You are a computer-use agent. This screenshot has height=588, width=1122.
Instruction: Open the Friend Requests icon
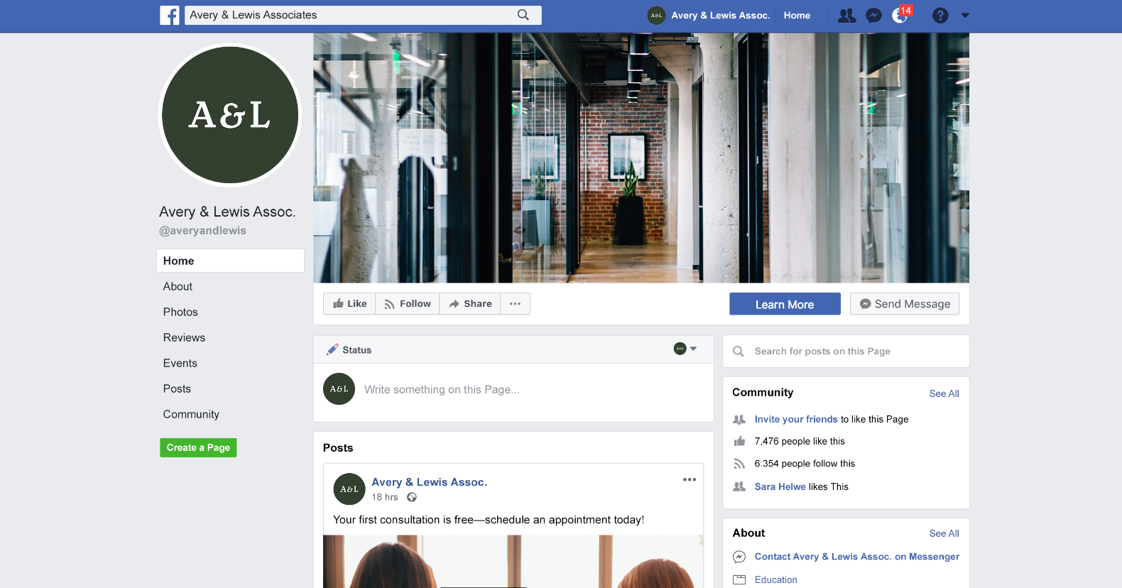[847, 16]
